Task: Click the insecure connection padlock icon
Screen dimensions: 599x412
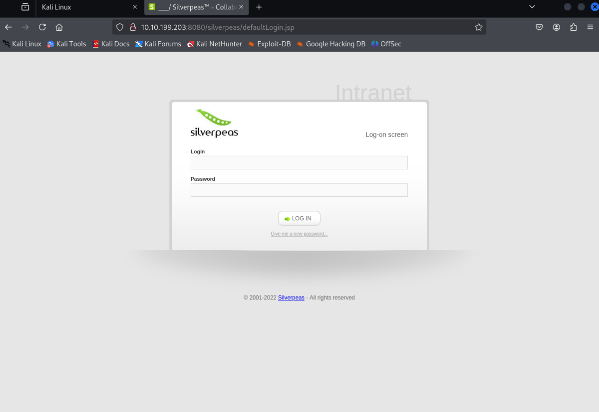Action: [x=133, y=27]
